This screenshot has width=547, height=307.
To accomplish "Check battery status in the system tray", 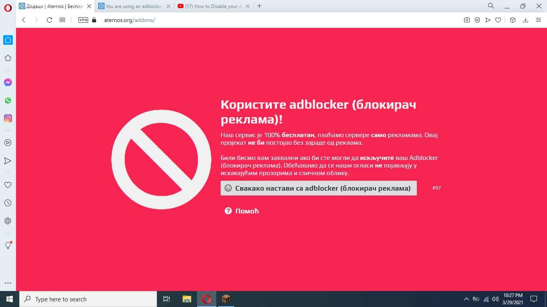I will click(x=476, y=299).
